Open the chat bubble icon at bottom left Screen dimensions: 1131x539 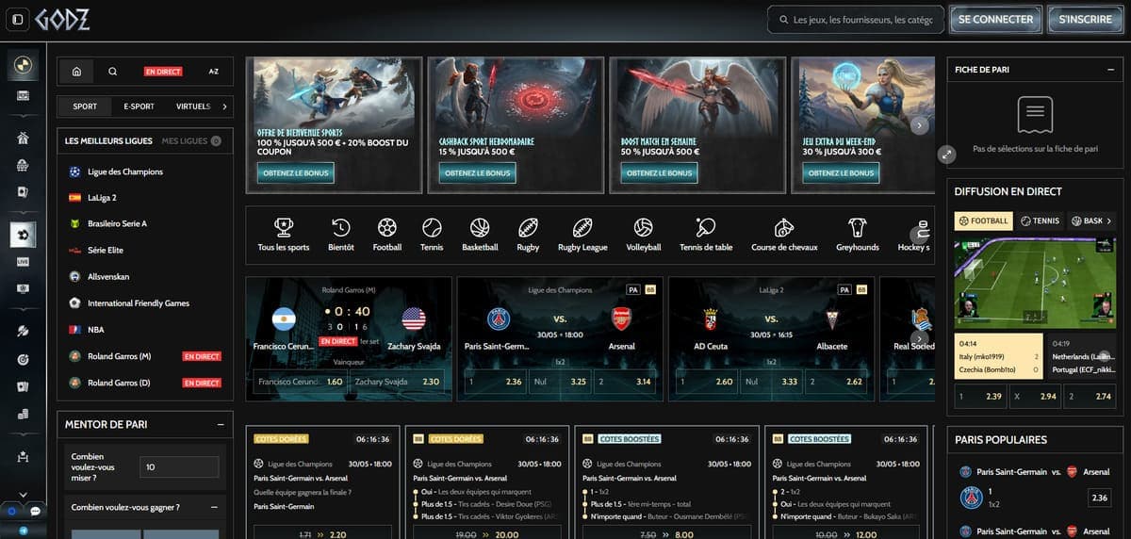tap(34, 511)
